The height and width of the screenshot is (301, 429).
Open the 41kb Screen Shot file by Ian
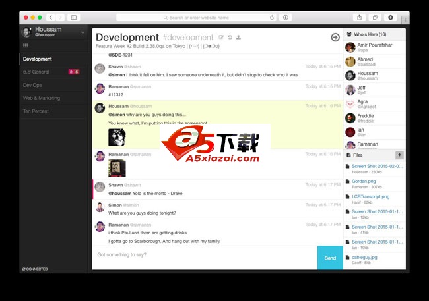[x=378, y=227]
